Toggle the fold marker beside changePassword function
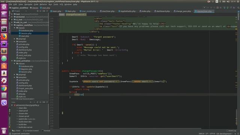Screen dimensions: 240x135 coord(58,71)
